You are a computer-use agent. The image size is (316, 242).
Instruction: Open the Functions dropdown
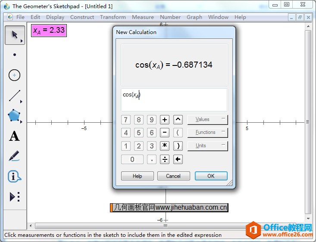[207, 133]
